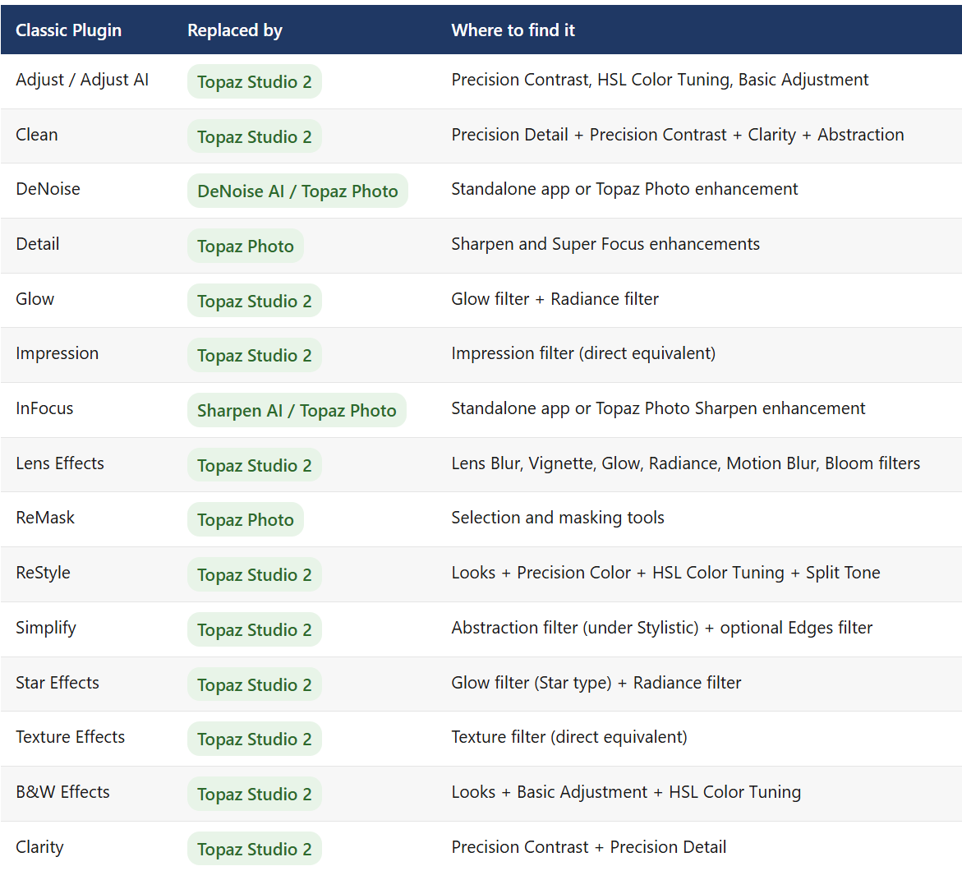Viewport: 962px width, 880px height.
Task: Click Topaz Studio 2 badge in Star Effects row
Action: [254, 684]
